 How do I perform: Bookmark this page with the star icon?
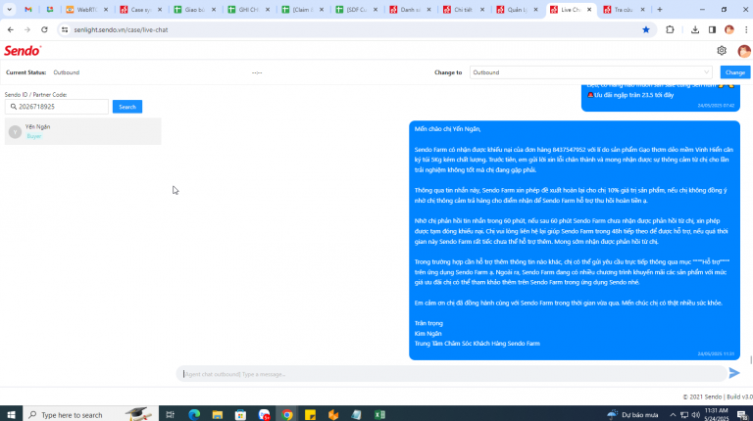tap(646, 29)
